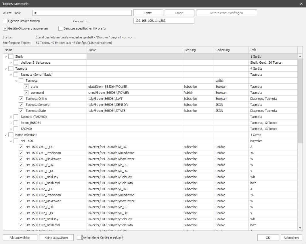Sort by the Codierung column header
Image resolution: width=306 pixels, height=244 pixels.
[231, 50]
